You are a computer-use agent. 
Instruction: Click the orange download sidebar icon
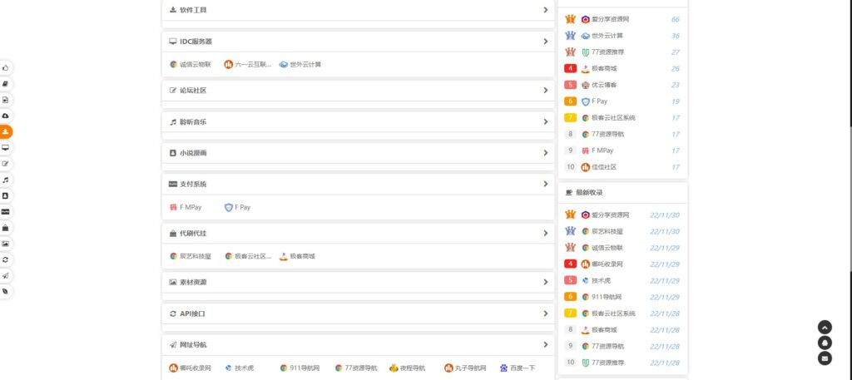pos(6,131)
